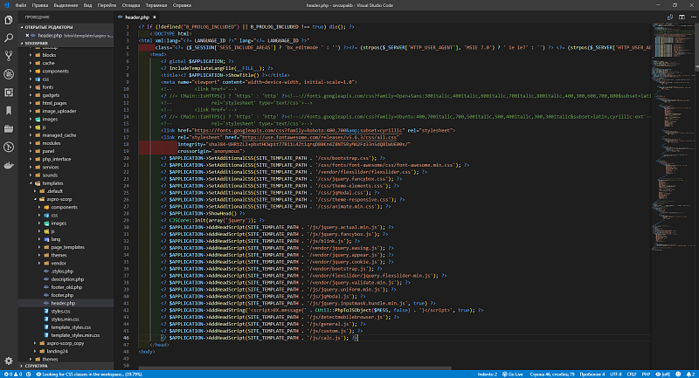Click the clock history icon in status bar

[x=29, y=375]
